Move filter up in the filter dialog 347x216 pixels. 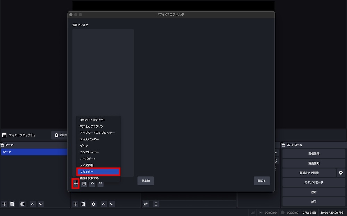pyautogui.click(x=92, y=184)
